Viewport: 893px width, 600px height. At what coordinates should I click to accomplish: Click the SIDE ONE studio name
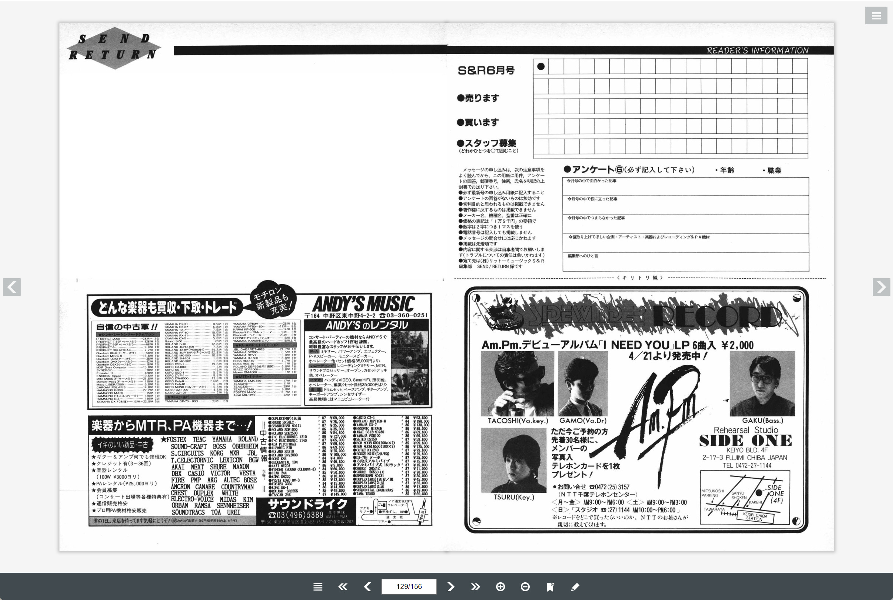pos(745,441)
